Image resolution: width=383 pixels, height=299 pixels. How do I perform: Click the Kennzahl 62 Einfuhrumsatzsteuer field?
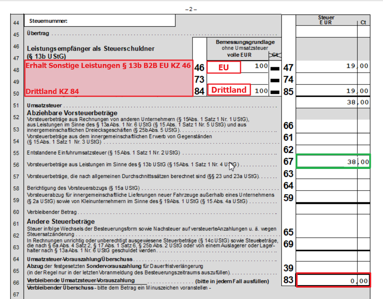click(333, 149)
